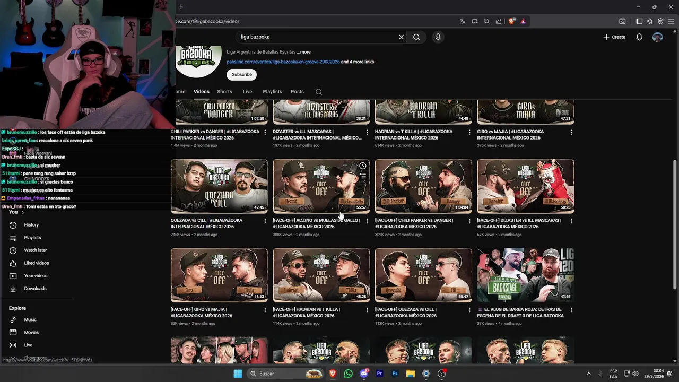Open options for FACE-OFF ACZINO vs MUELAS video
The image size is (679, 382).
[x=367, y=221]
